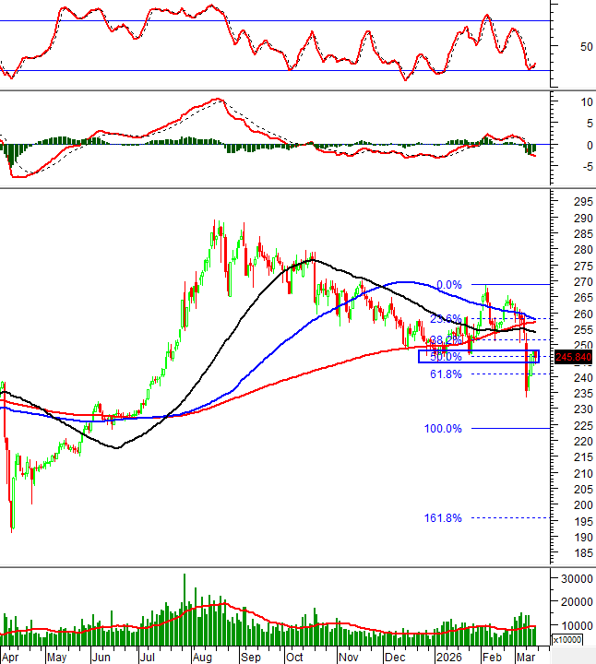Click the 200 price axis value
596x664 pixels.
coord(582,505)
